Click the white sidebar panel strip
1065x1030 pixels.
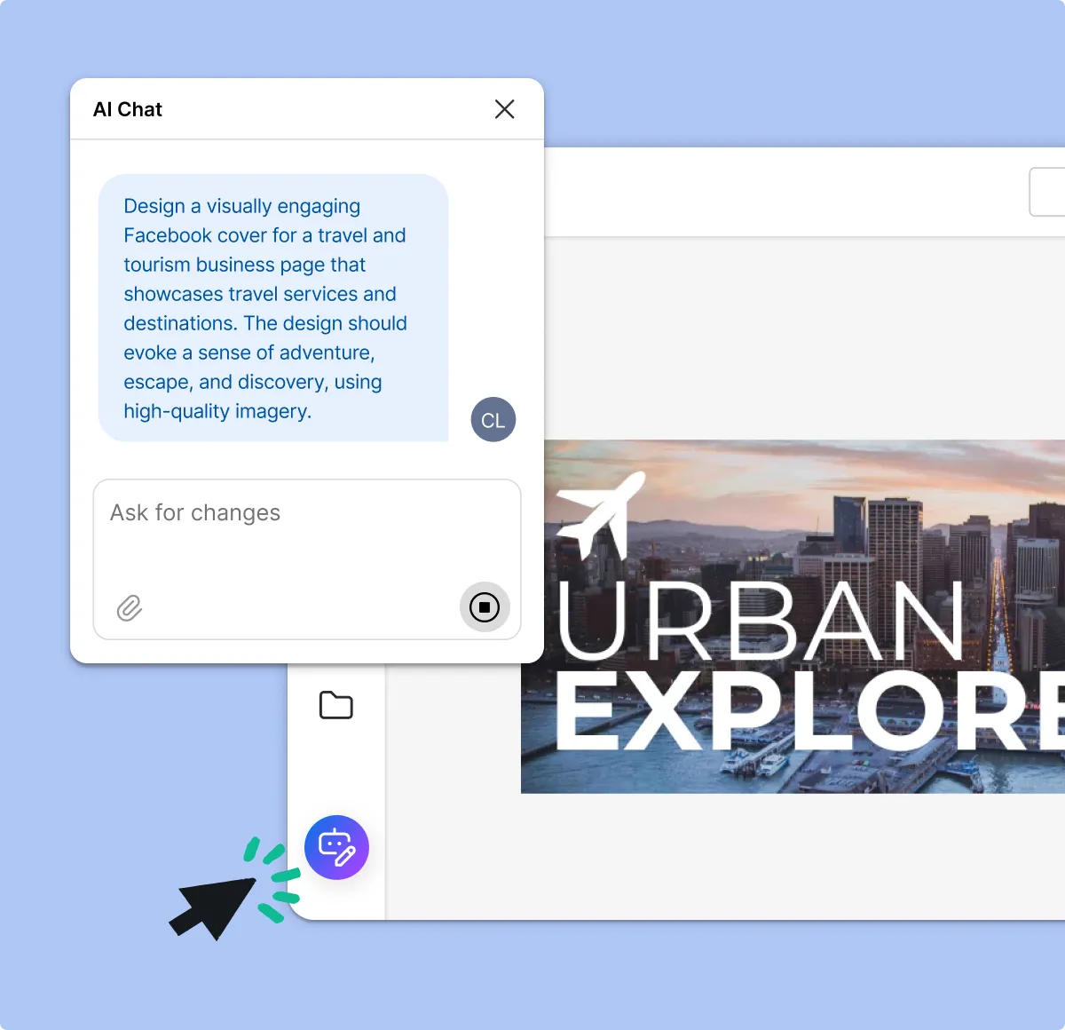(337, 772)
